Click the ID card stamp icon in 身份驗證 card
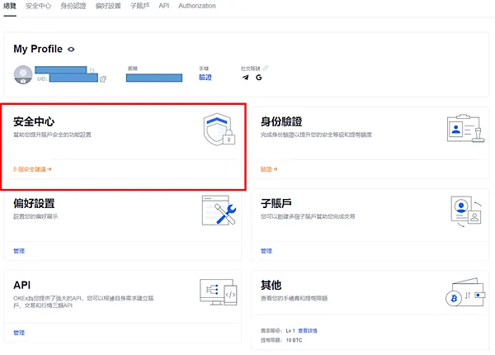The image size is (495, 355). coord(465,129)
